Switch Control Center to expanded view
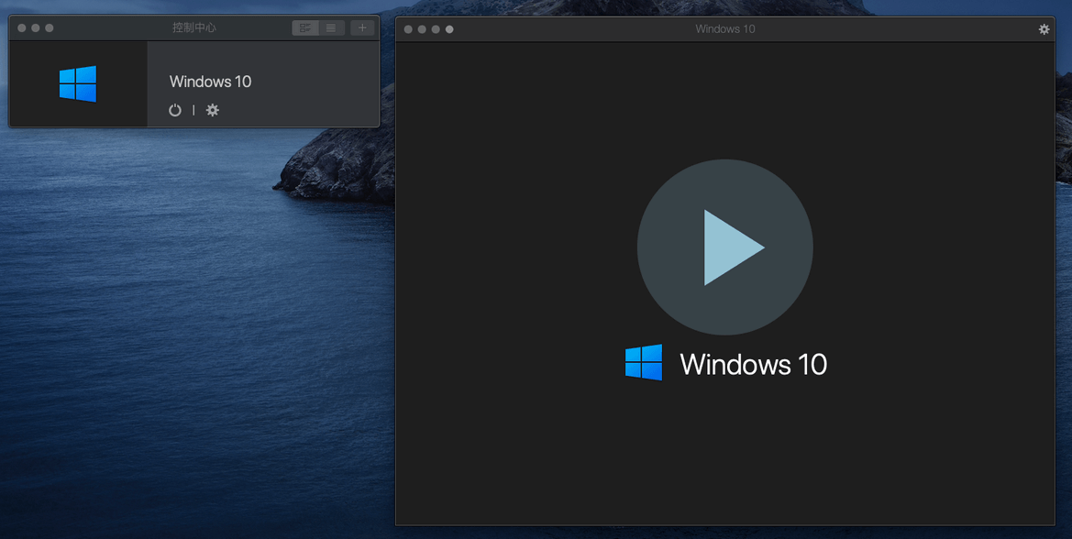The image size is (1072, 539). [305, 28]
